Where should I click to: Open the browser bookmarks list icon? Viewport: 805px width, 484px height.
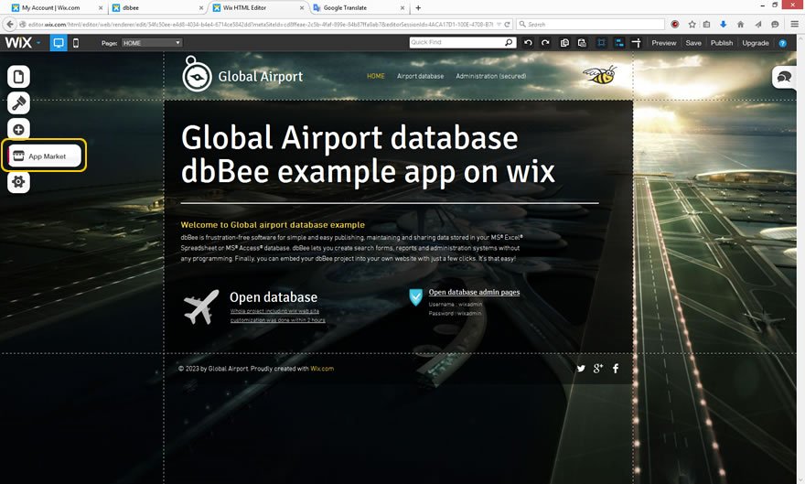click(706, 24)
